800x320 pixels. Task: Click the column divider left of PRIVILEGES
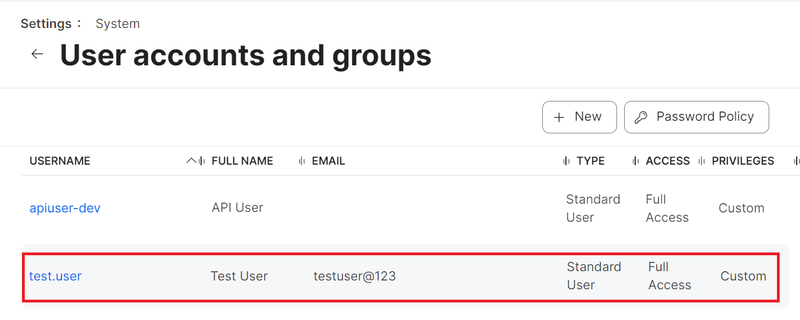point(702,161)
